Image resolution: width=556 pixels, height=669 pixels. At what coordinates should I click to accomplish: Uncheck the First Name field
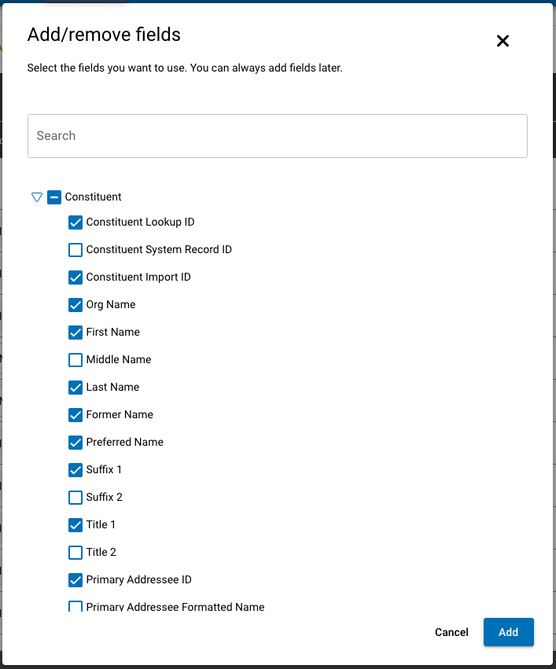click(x=75, y=333)
